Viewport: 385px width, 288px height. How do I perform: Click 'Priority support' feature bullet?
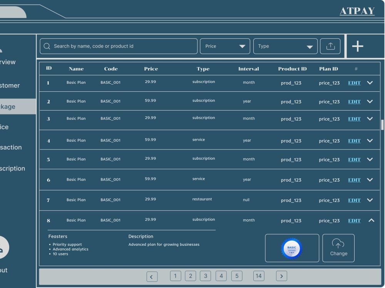[x=67, y=244]
